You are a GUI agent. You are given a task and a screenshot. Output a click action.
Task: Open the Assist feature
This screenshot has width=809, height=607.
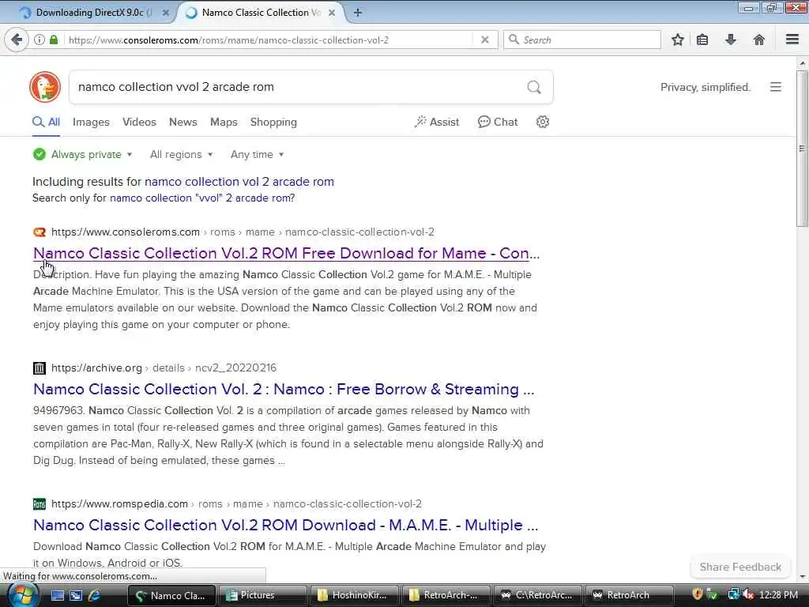pyautogui.click(x=436, y=123)
